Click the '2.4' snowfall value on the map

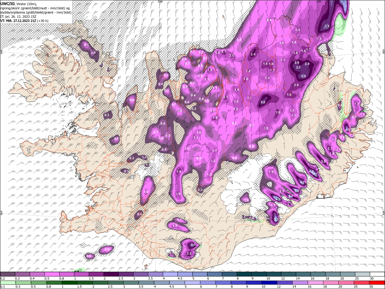[x=253, y=54]
